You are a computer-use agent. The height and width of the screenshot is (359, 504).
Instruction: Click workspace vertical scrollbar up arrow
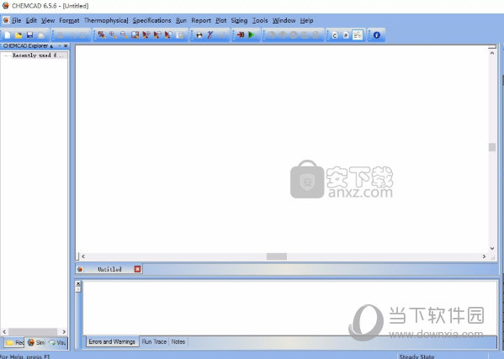492,53
